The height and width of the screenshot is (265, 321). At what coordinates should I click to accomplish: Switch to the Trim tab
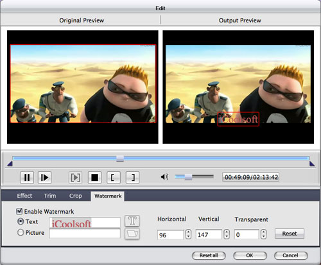[x=50, y=196]
